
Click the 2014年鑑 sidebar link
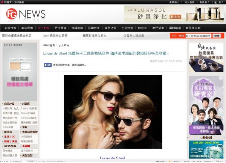click(x=8, y=127)
